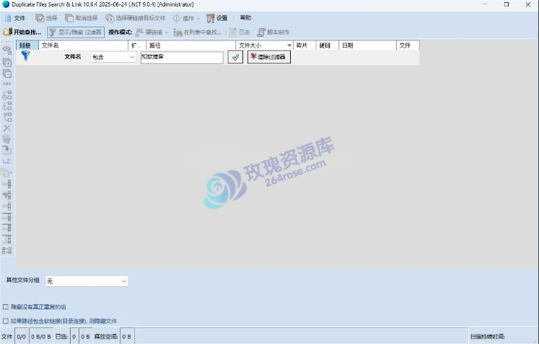Click the 已选: label in status bar
This screenshot has height=344, width=539.
61,337
